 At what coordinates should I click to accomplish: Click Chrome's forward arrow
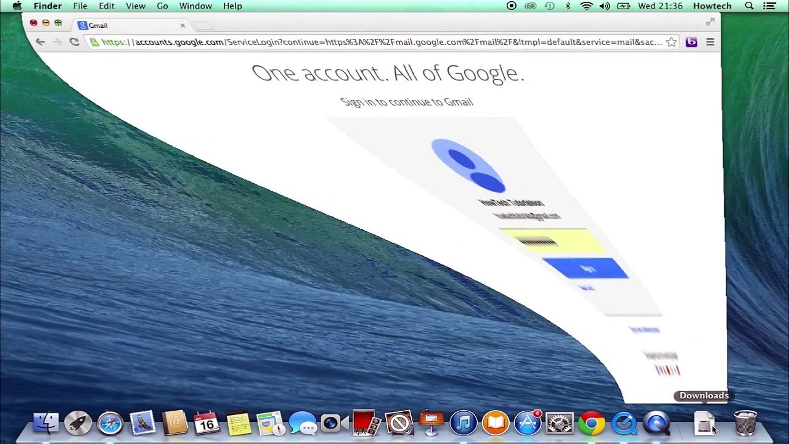pyautogui.click(x=57, y=42)
